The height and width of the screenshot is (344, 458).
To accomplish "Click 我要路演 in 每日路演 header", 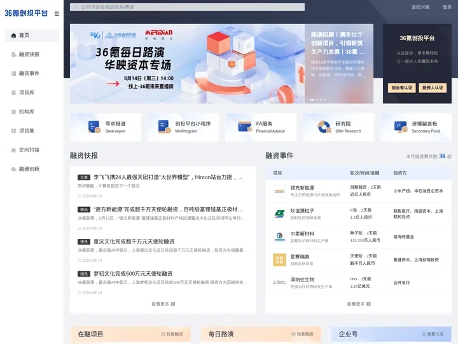I will pos(302,334).
